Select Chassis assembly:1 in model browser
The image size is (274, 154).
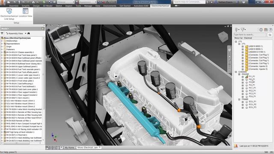click(20, 52)
